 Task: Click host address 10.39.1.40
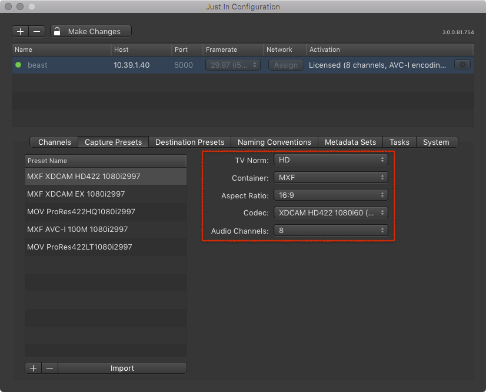click(x=131, y=65)
